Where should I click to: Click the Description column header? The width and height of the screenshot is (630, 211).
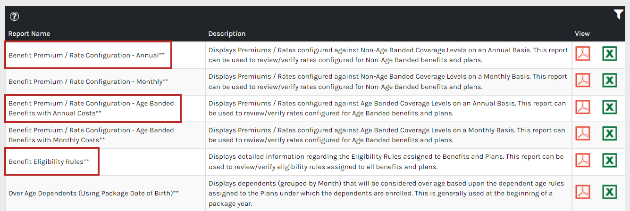(227, 33)
